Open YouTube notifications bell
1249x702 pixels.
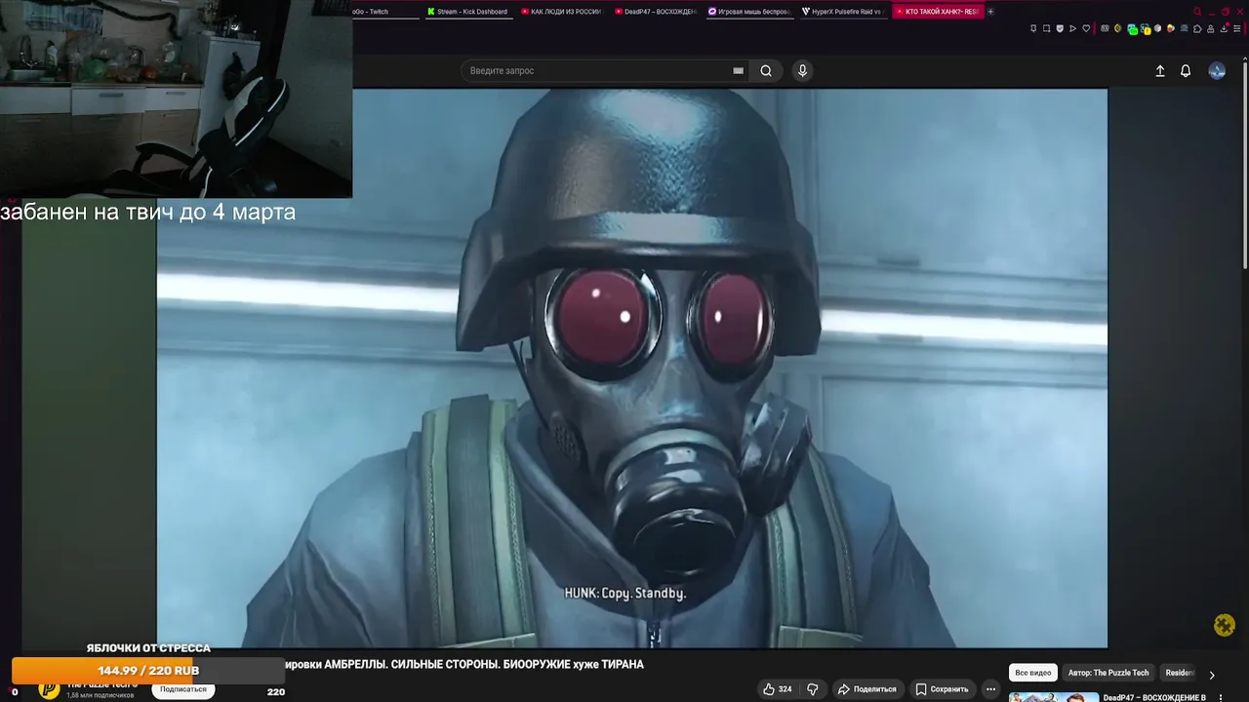pyautogui.click(x=1186, y=71)
